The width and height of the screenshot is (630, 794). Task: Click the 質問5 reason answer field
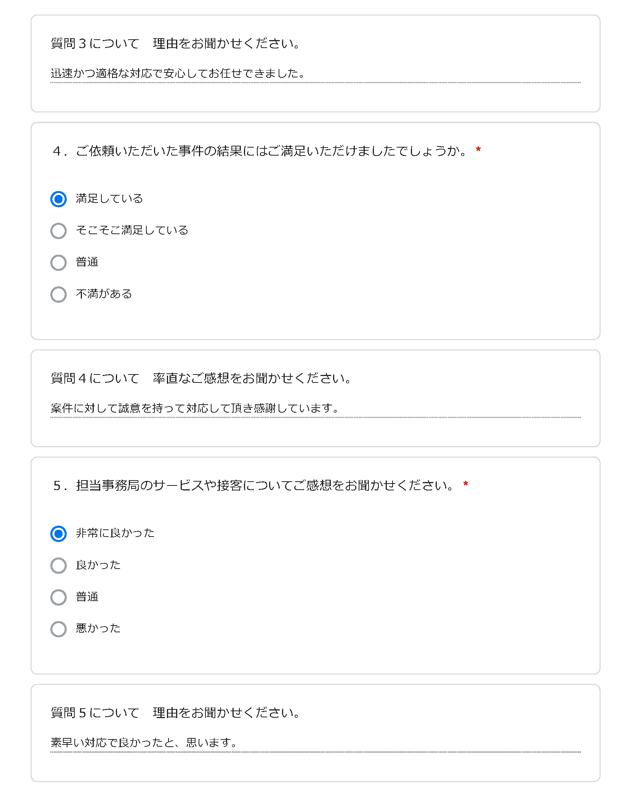click(x=315, y=743)
